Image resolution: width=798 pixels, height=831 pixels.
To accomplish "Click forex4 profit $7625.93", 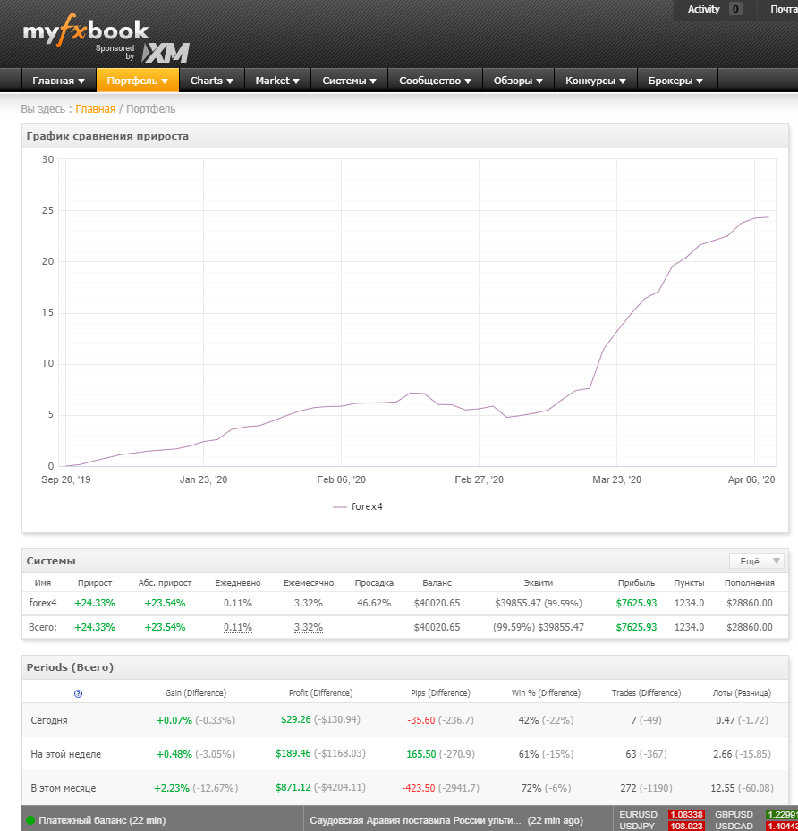I will [x=636, y=603].
